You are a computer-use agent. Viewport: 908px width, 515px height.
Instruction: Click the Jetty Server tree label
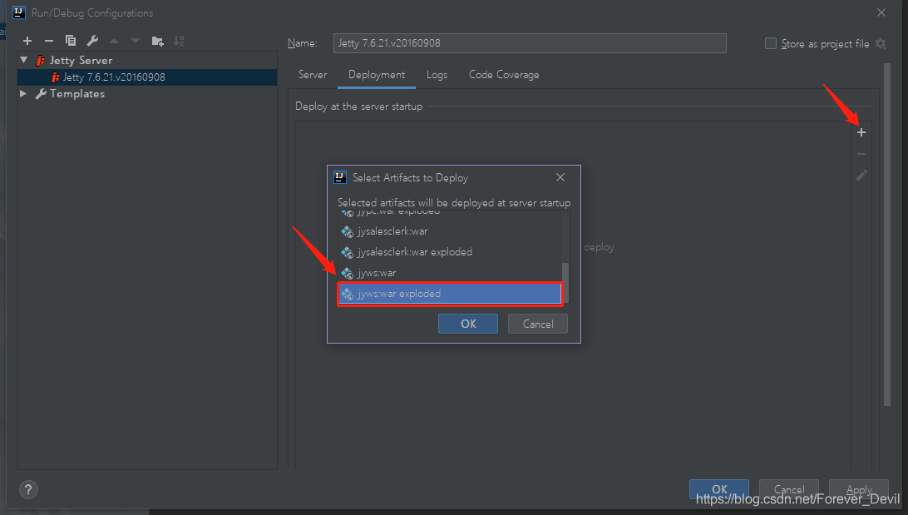[81, 60]
